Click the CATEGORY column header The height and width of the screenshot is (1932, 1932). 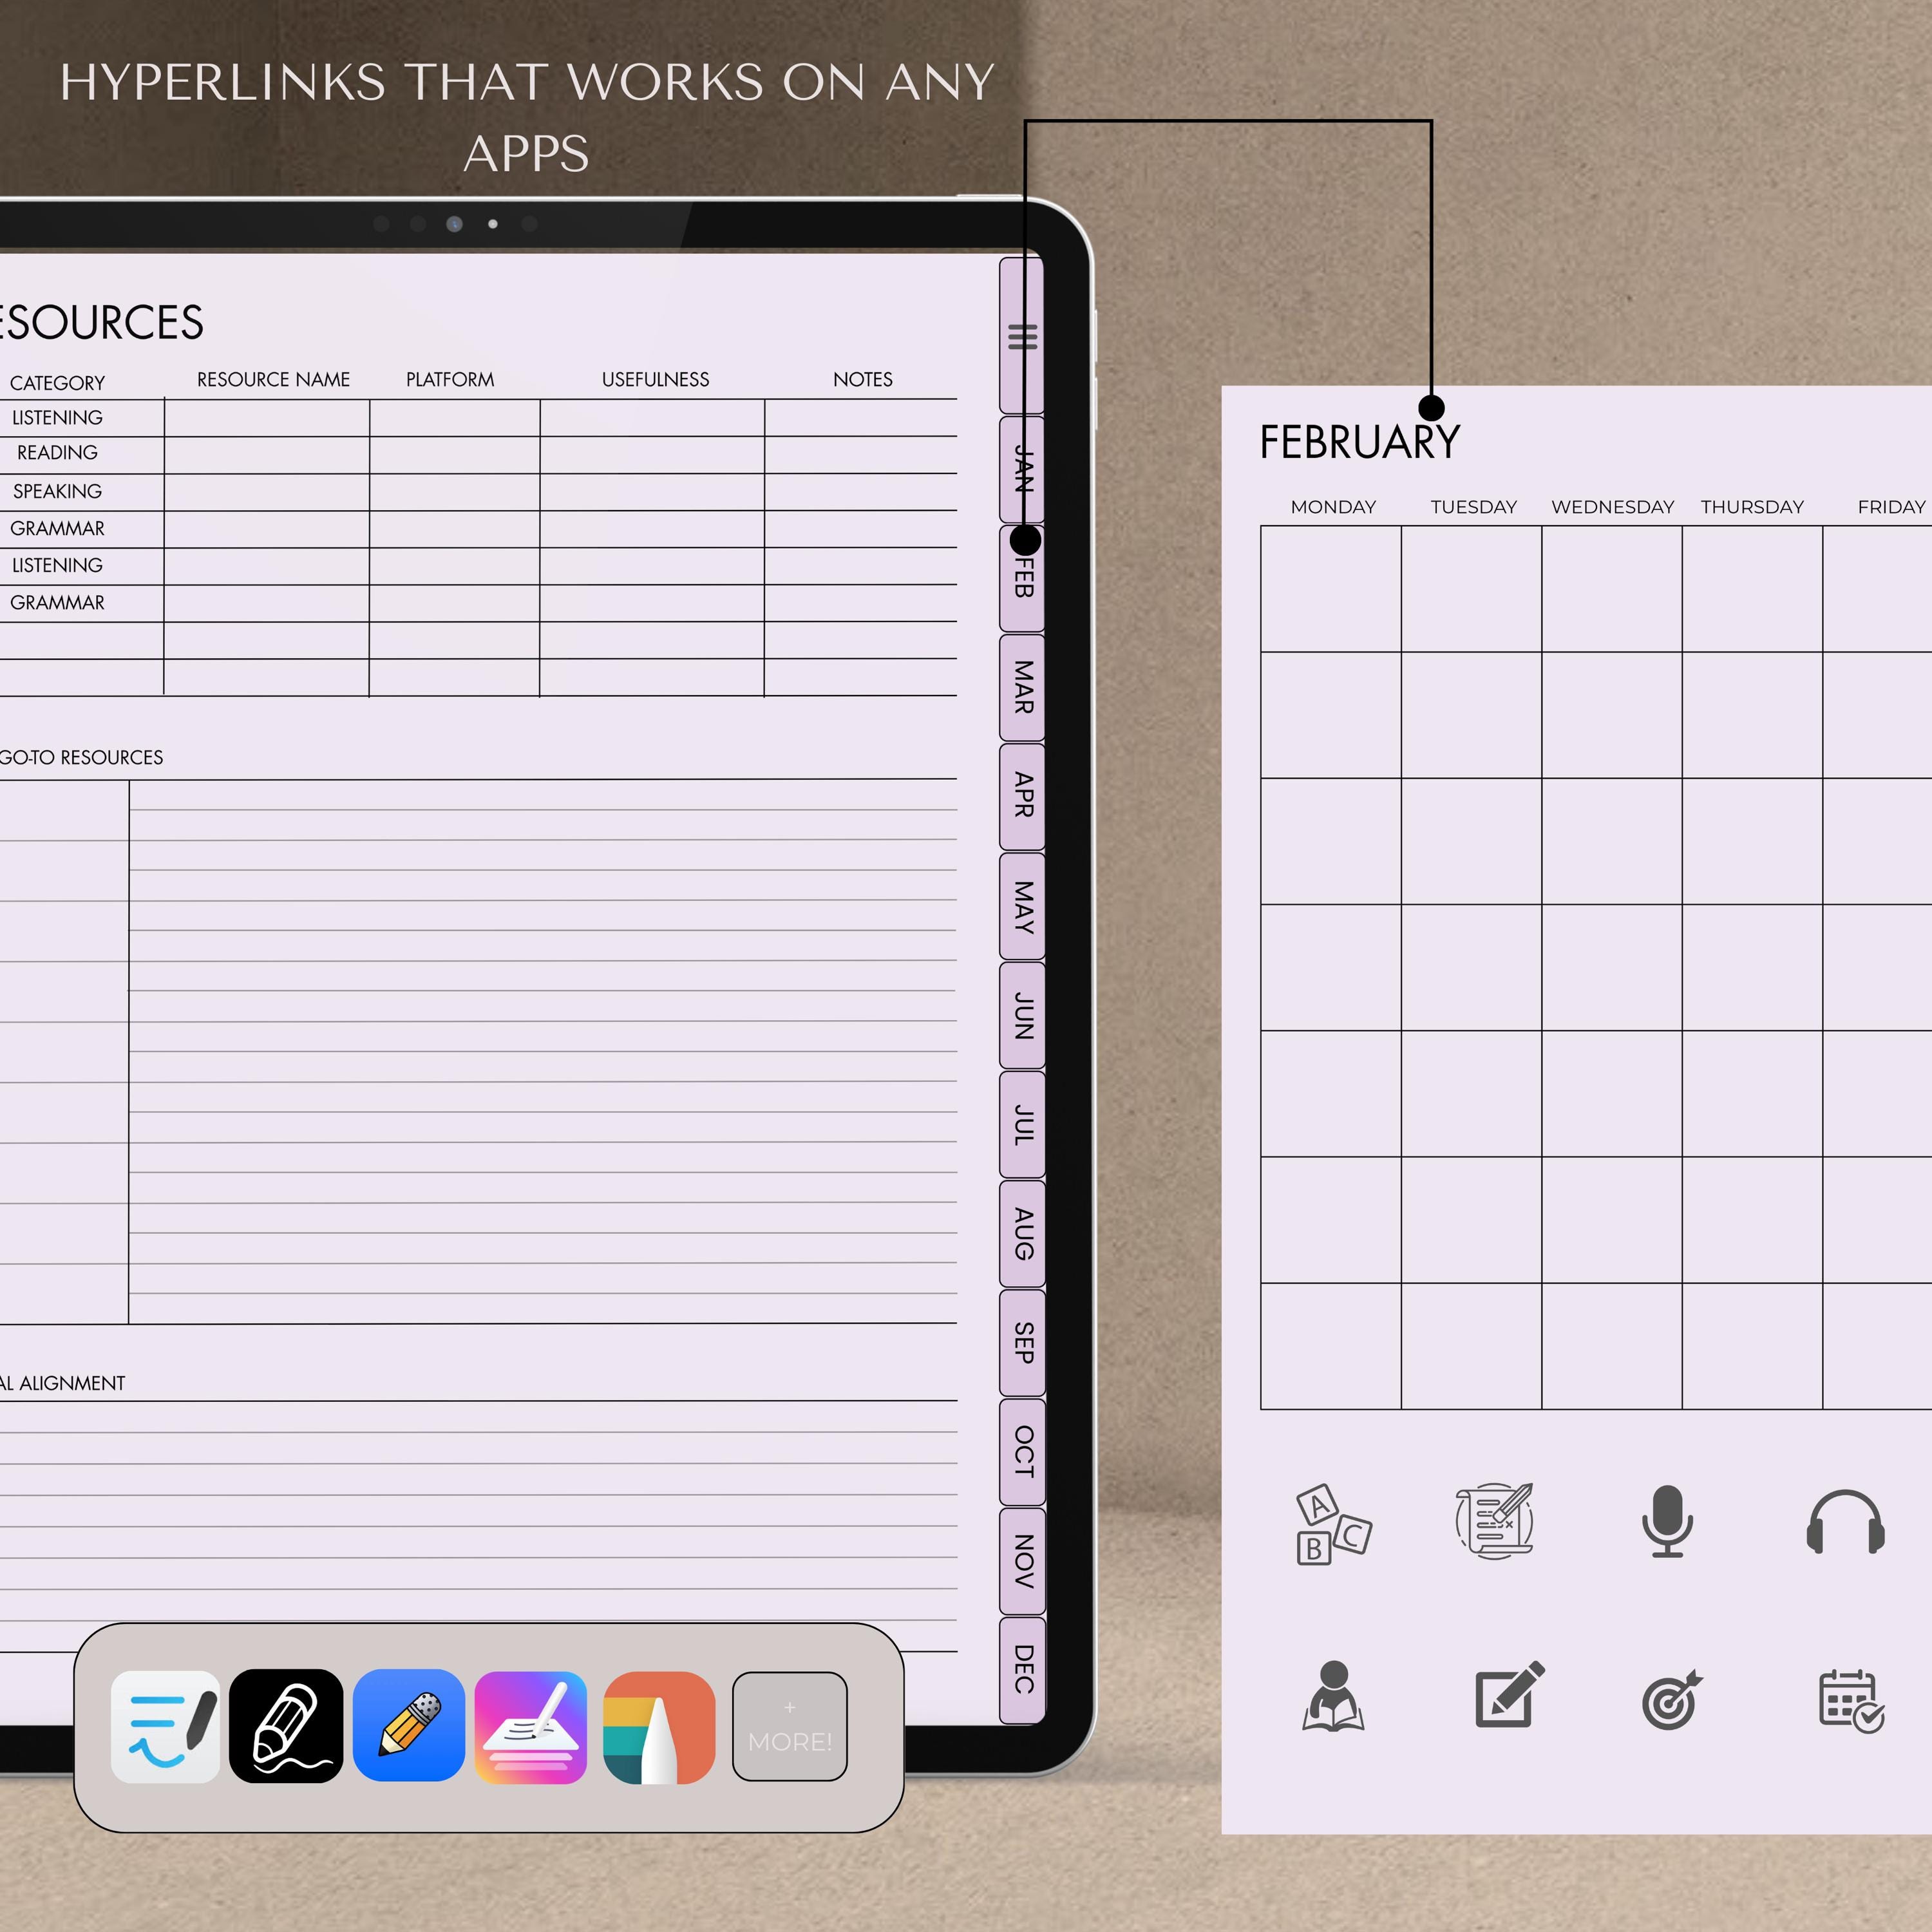[x=57, y=383]
